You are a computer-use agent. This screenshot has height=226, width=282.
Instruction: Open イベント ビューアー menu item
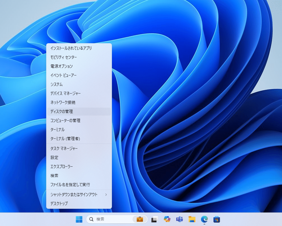click(79, 75)
